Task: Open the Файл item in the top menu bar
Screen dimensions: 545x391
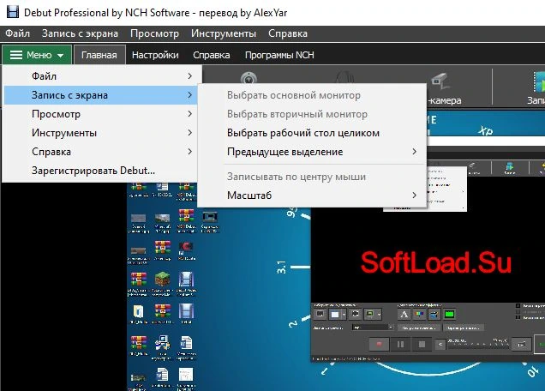Action: point(17,33)
